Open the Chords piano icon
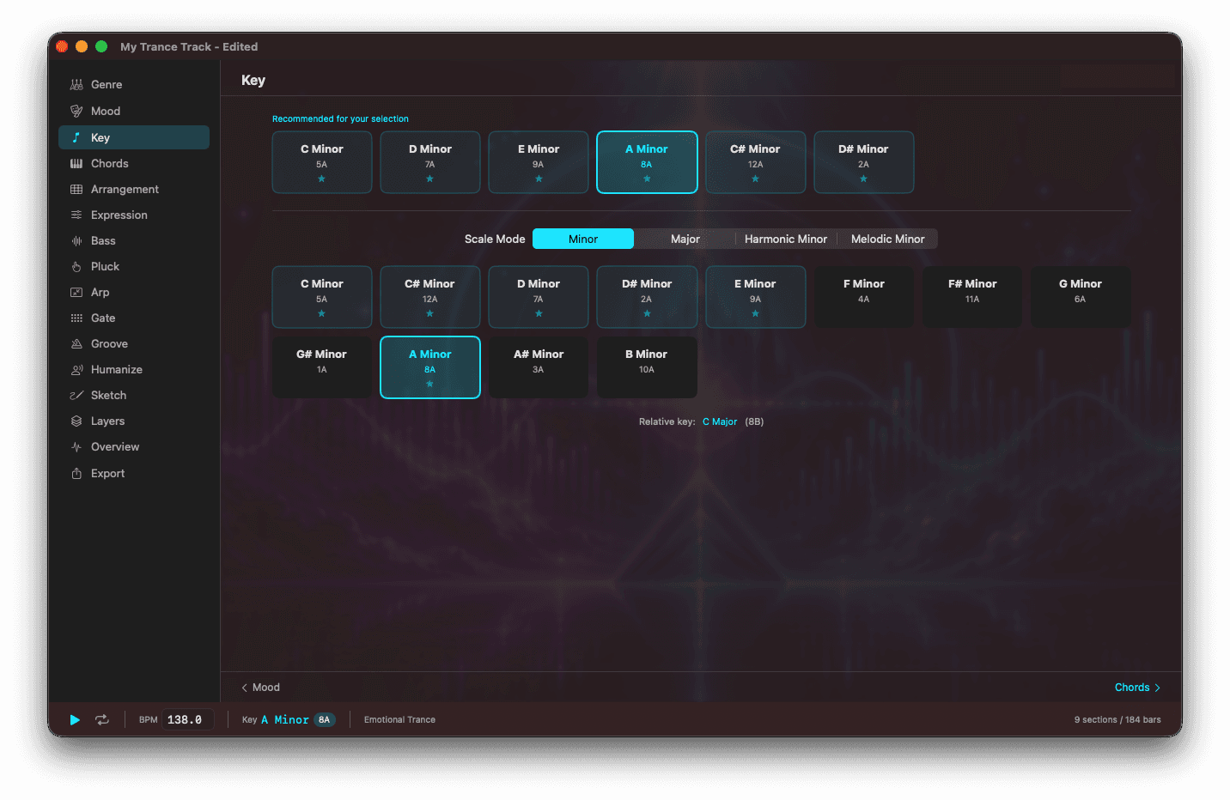The height and width of the screenshot is (800, 1230). pyautogui.click(x=76, y=163)
